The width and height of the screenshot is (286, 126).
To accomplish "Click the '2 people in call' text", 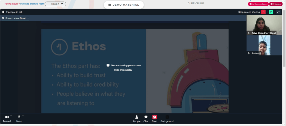I will (14, 12).
